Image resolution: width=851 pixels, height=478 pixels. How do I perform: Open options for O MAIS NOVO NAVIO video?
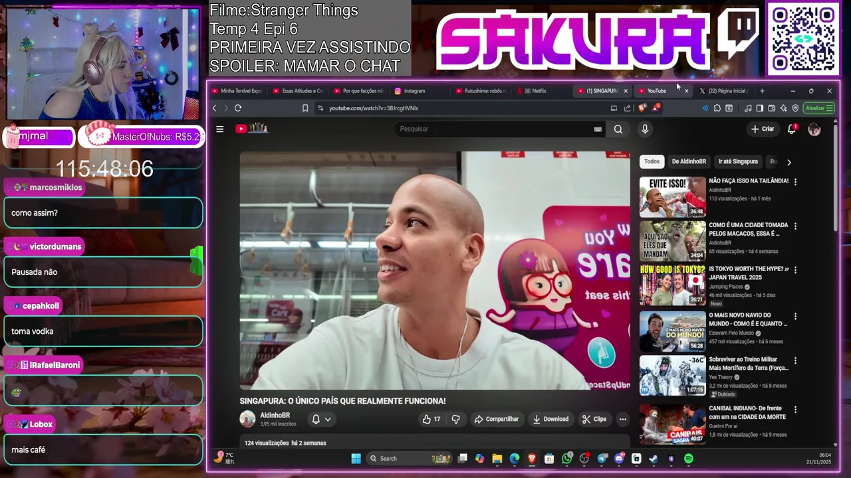795,317
